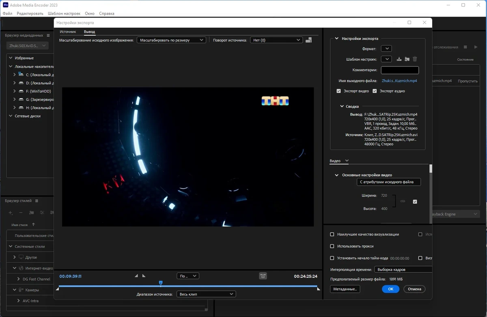Viewport: 487px width, 317px height.
Task: Click the Media Encoder app icon in title bar
Action: 6,5
